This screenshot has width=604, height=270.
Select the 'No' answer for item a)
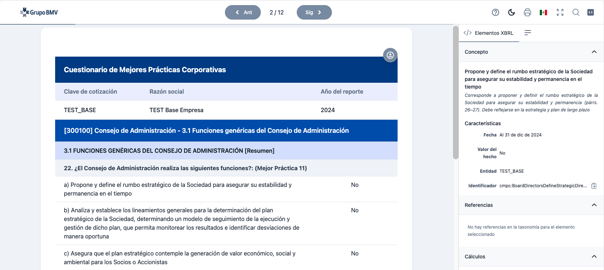click(355, 185)
